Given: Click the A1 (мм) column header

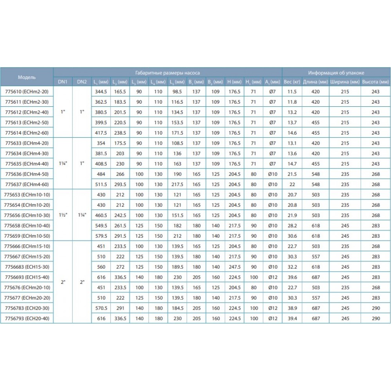Looking at the screenshot, I should point(273,82).
